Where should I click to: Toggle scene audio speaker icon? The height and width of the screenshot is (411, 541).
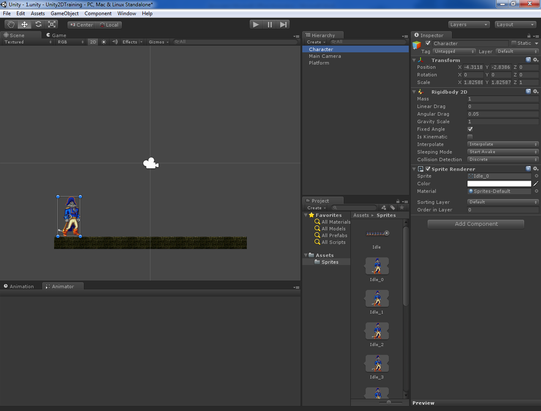[115, 42]
